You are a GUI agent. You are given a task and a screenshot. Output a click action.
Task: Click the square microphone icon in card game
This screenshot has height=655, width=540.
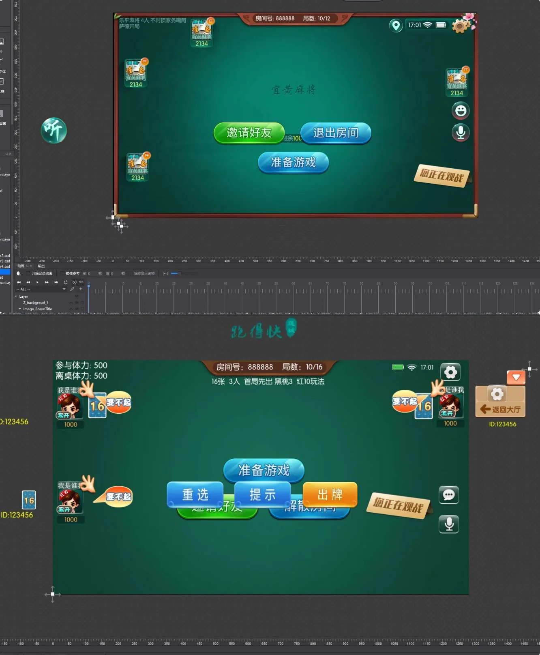coord(449,524)
